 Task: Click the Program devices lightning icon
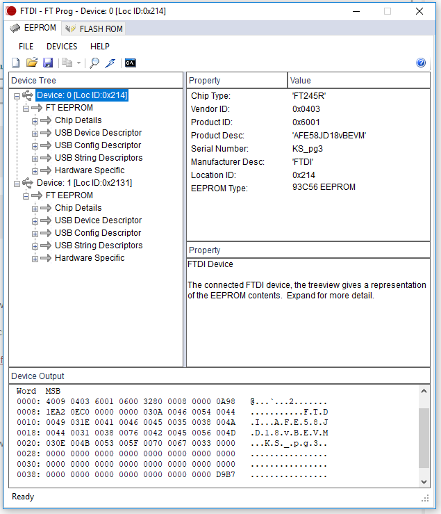110,63
